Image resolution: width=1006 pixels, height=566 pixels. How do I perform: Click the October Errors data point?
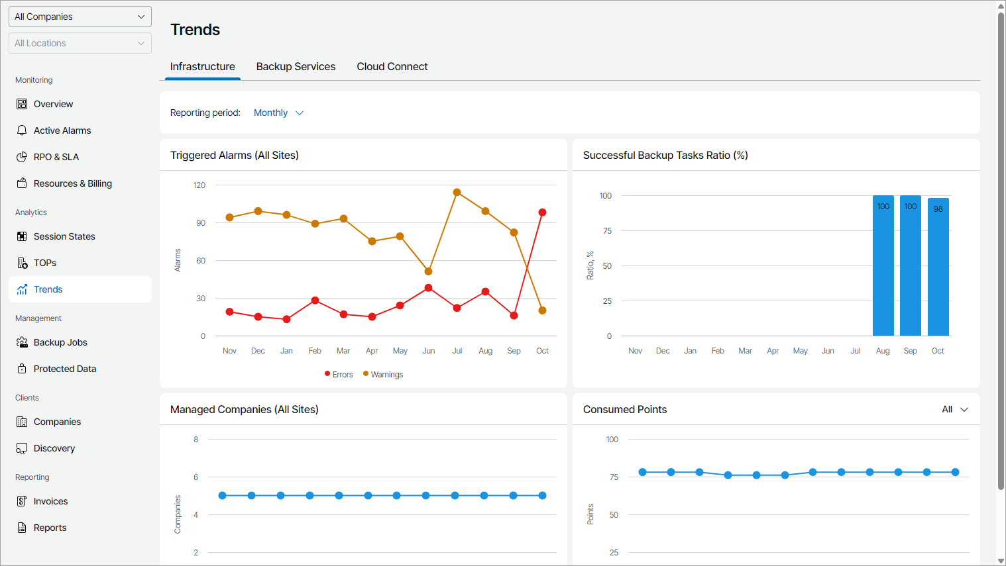542,212
